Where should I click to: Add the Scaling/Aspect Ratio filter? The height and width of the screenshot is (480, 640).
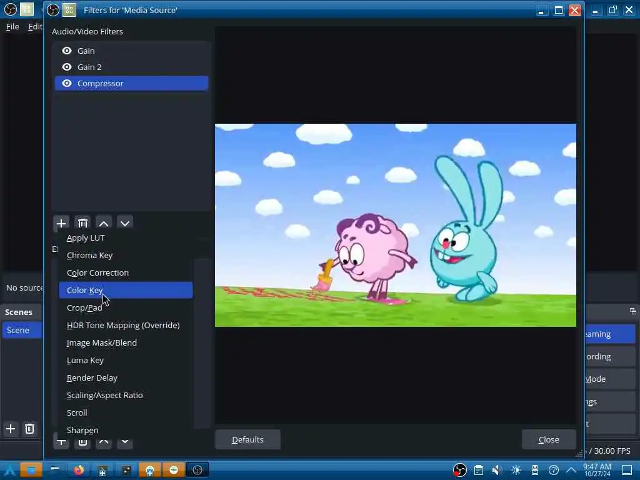126,395
